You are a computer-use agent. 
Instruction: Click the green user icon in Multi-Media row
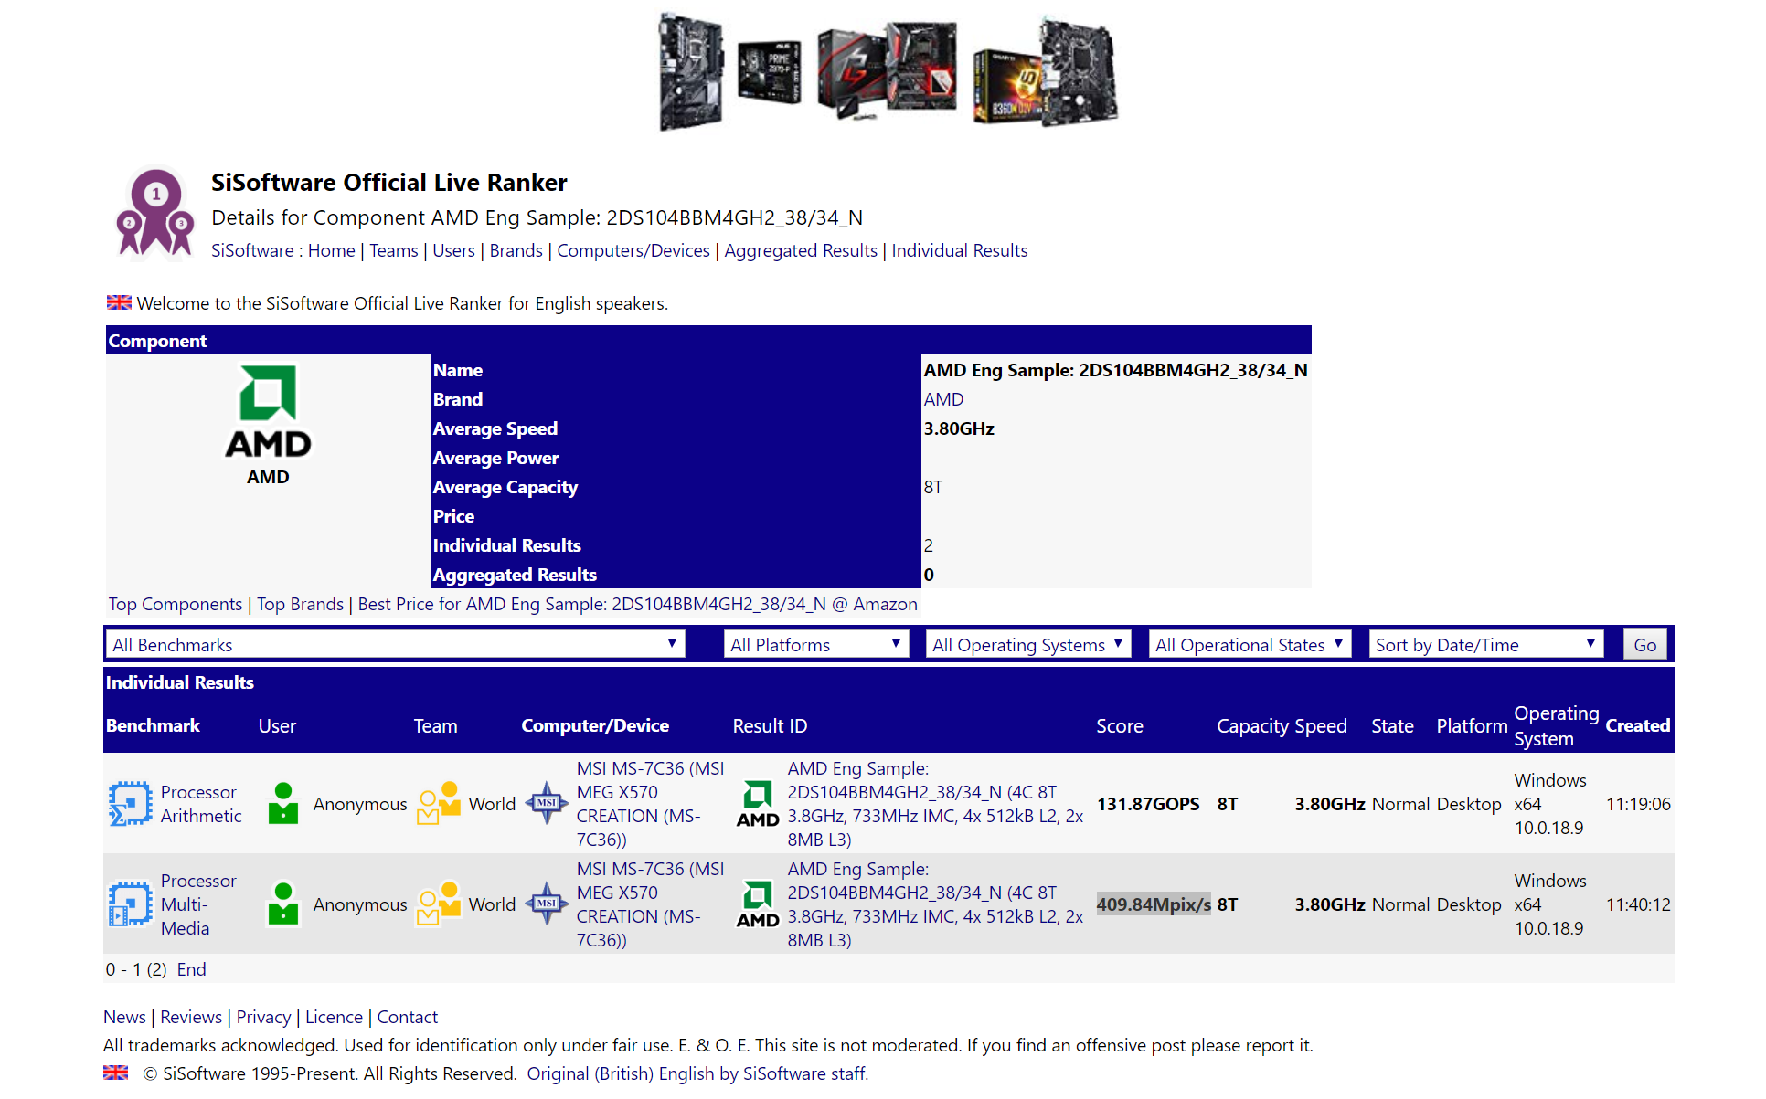pos(283,904)
